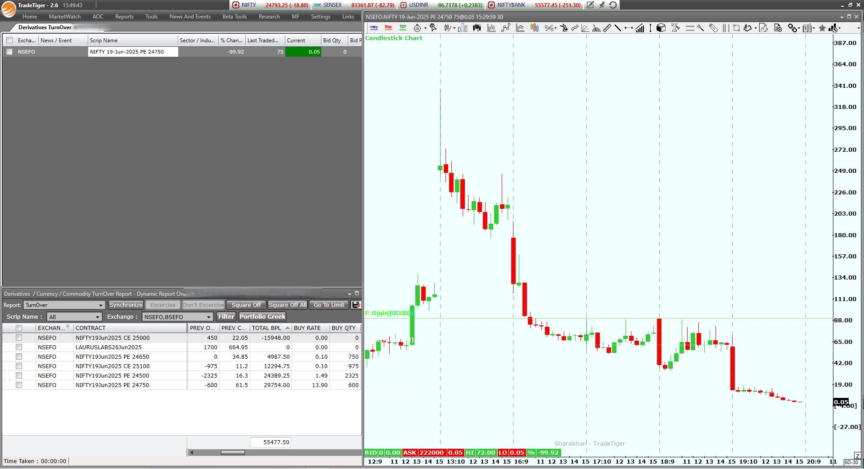Select the trend line drawing tool
Viewport: 864px width, 469px height.
coord(617,28)
